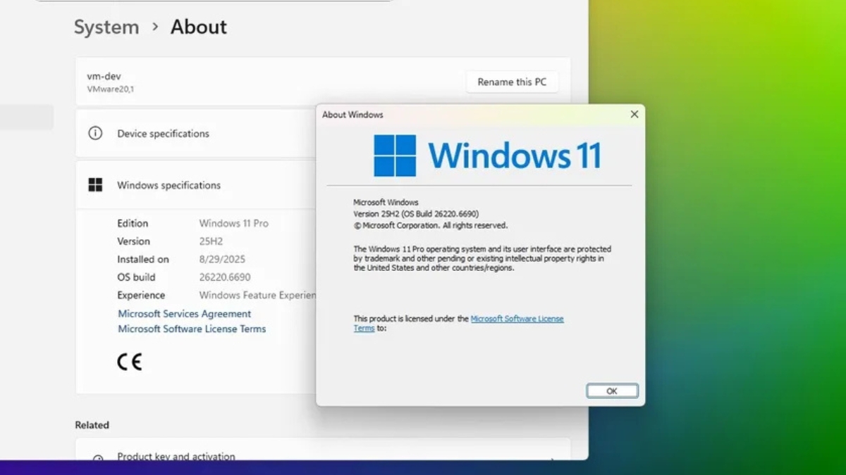Expand the Device specifications section

click(x=196, y=133)
